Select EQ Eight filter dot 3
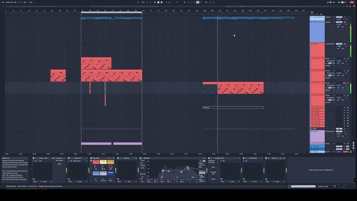 tap(181, 171)
